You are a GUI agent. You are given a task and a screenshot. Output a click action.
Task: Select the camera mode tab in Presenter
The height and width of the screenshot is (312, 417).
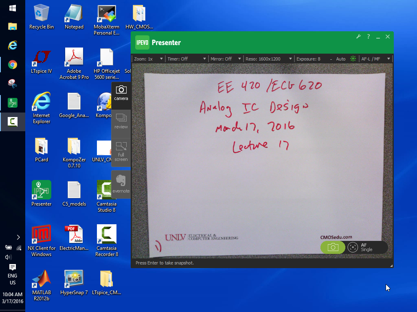[121, 93]
